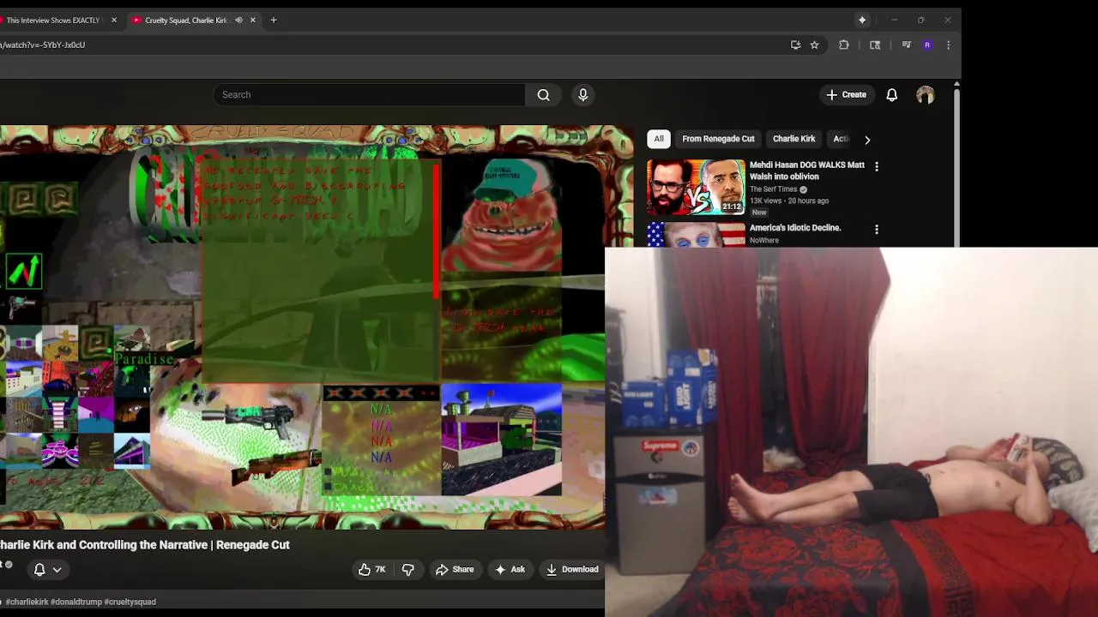Open YouTube notifications bell in the header
The image size is (1098, 617).
tap(891, 94)
